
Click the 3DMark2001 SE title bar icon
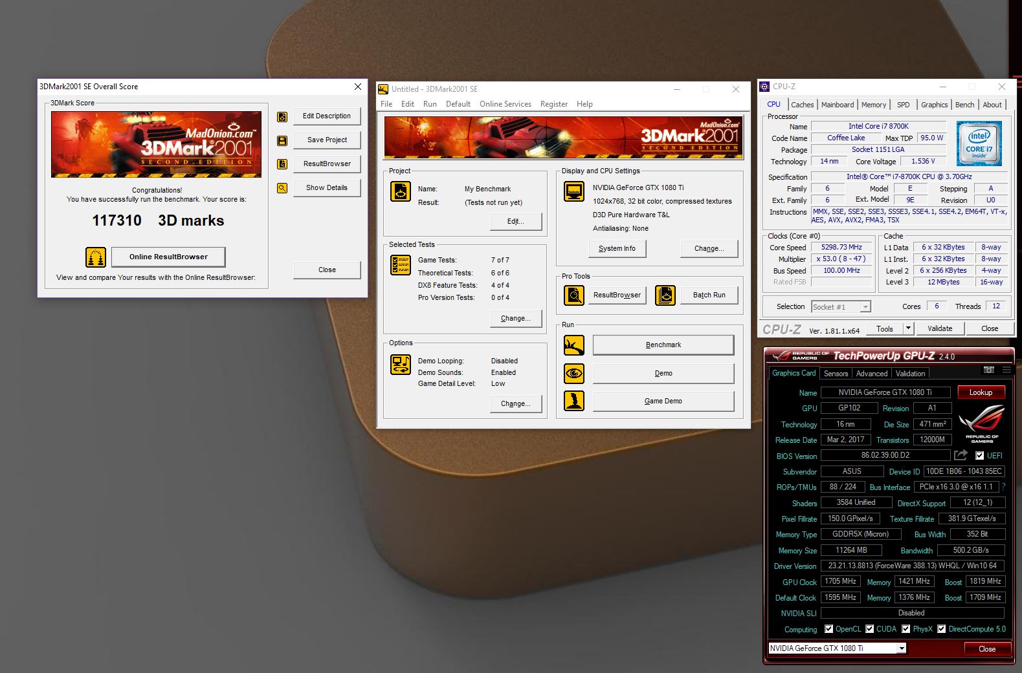tap(383, 89)
